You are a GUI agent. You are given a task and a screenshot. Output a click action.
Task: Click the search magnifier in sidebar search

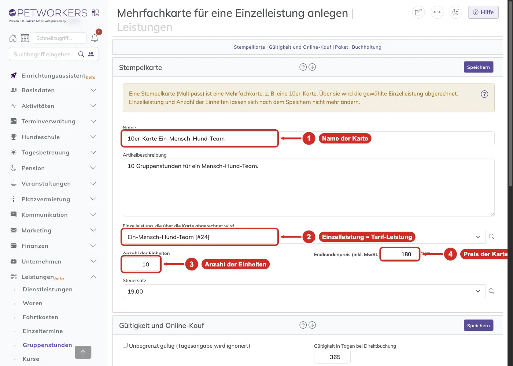pos(81,54)
